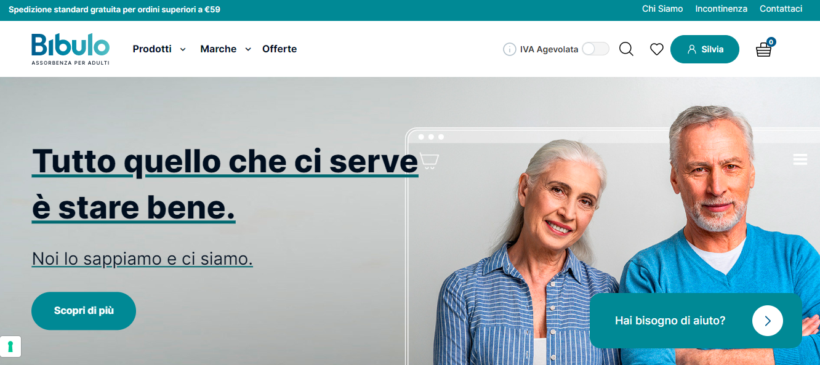Screen dimensions: 820x365
Task: Click the arrow circle in the help box
Action: (x=768, y=321)
